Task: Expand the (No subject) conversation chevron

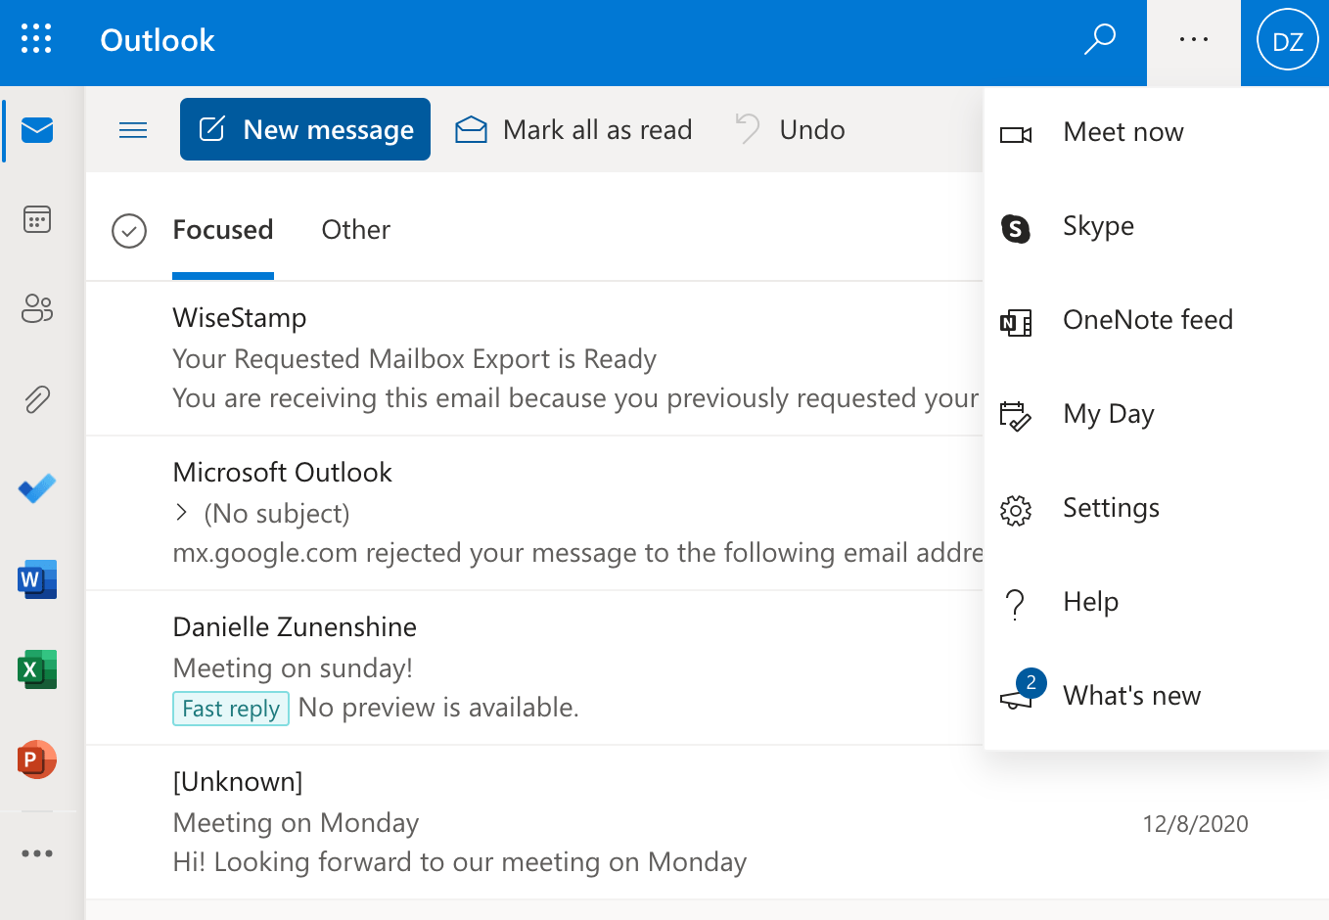Action: click(181, 512)
